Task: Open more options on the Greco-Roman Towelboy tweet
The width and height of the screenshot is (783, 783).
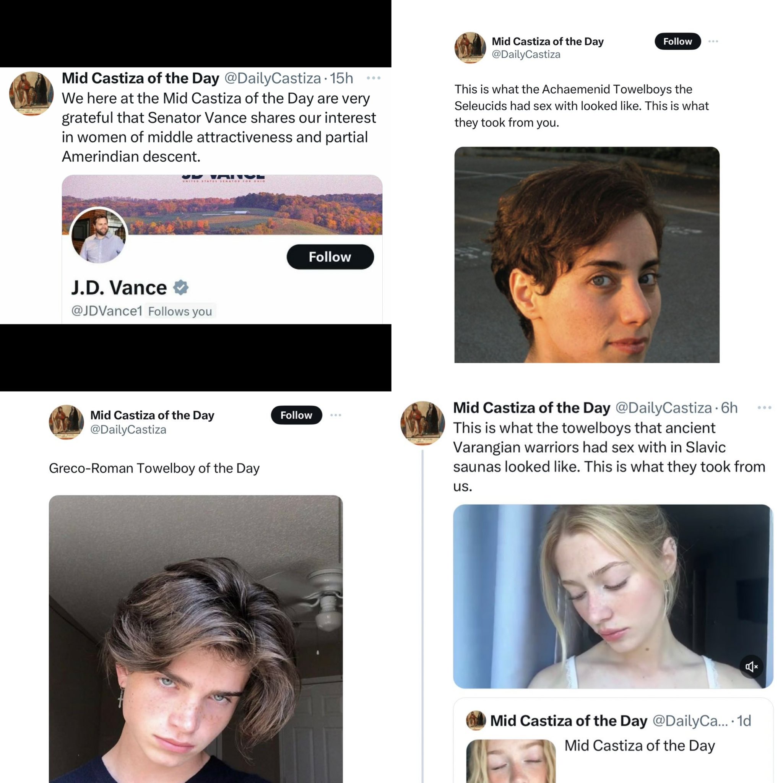Action: (335, 415)
